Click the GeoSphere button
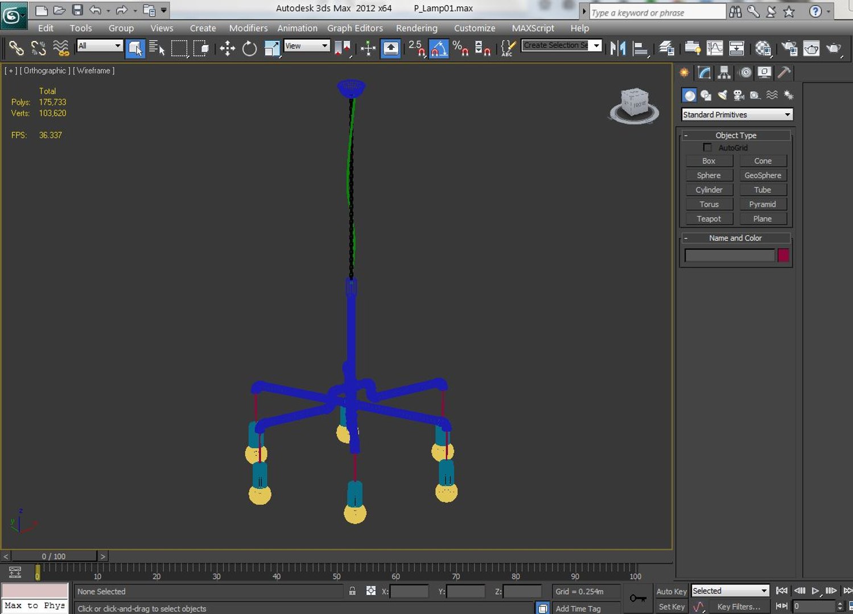The image size is (853, 614). [x=763, y=175]
